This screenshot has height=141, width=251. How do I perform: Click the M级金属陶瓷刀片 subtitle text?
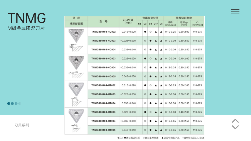(26, 28)
